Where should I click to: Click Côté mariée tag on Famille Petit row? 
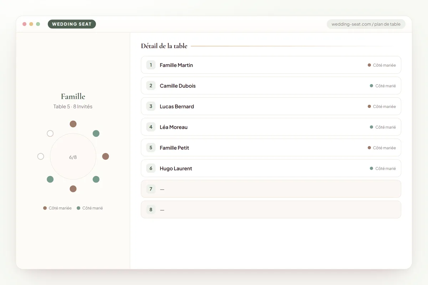(382, 148)
